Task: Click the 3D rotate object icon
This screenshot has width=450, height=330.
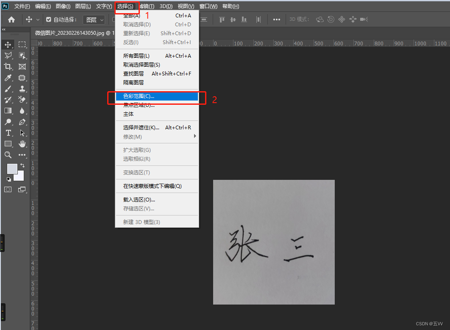Action: [x=320, y=19]
